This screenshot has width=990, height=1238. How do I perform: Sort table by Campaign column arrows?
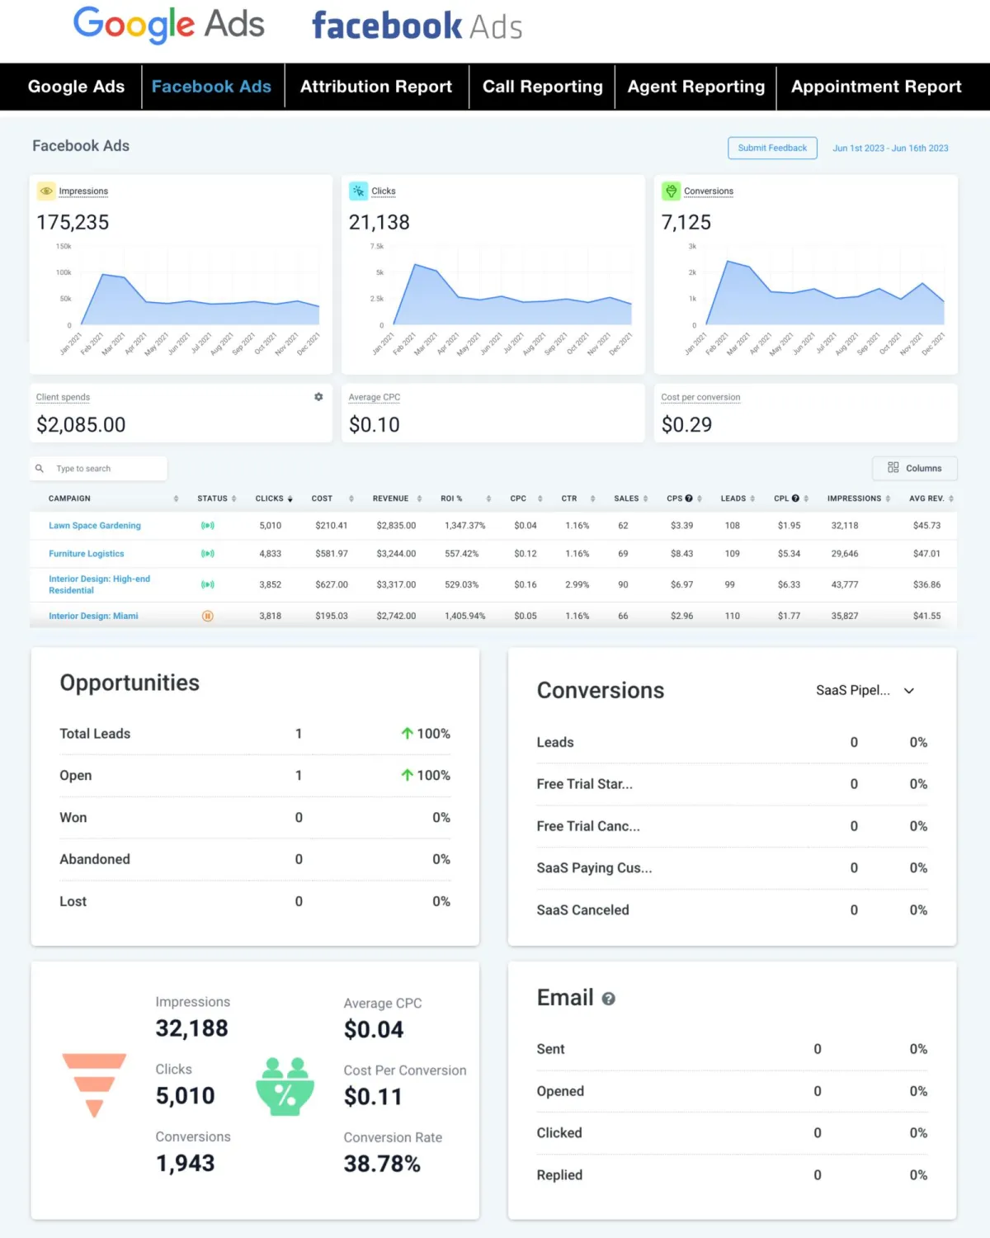pyautogui.click(x=176, y=499)
